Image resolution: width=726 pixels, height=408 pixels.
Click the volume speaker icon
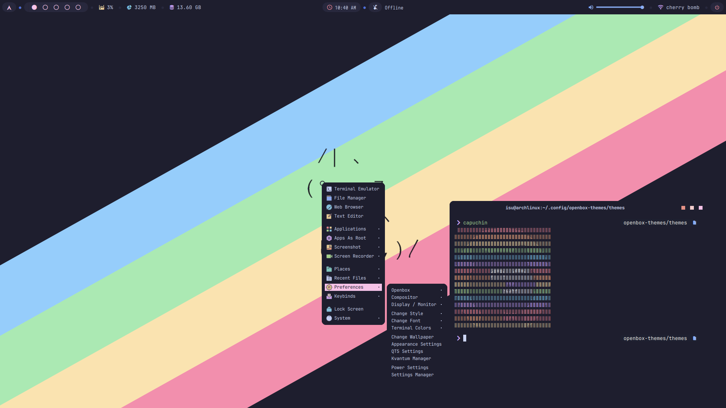pos(591,7)
